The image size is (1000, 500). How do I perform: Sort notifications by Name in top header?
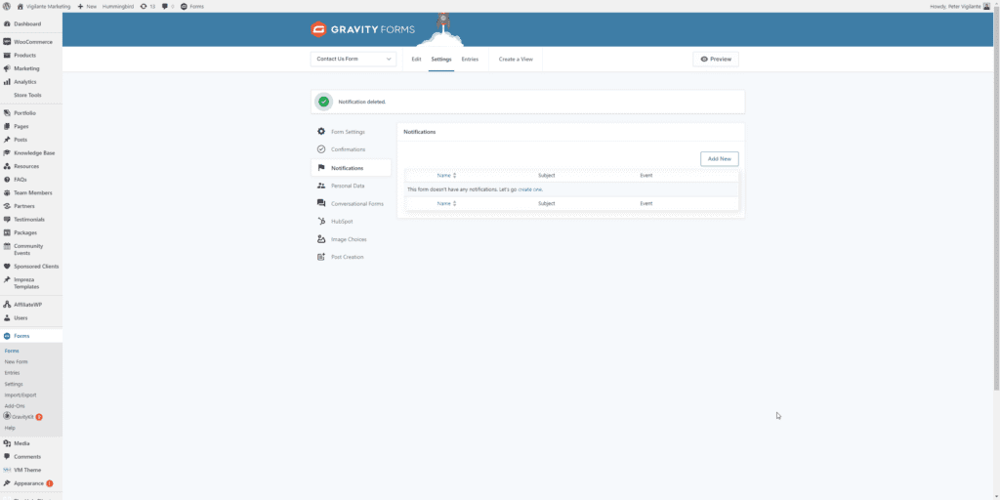point(446,175)
